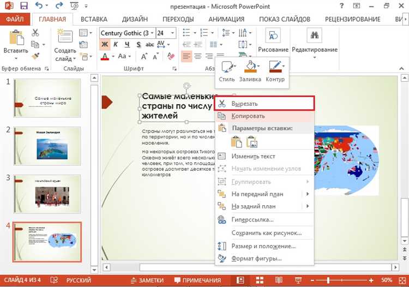Click the Copy icon in the ribbon
Image resolution: width=409 pixels, height=287 pixels.
click(35, 44)
